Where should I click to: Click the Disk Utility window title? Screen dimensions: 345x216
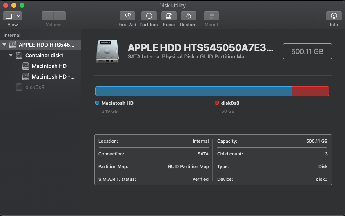172,5
